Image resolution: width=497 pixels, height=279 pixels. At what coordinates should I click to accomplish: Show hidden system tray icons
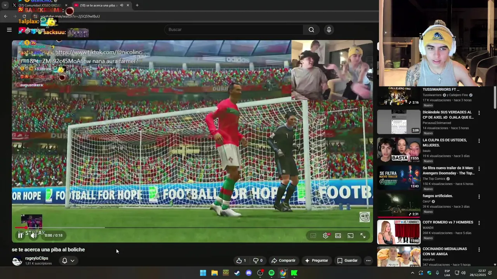click(412, 273)
